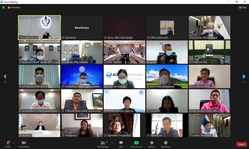Select the highlighted active speaker video tile
Screen dimensions: 249x149
click(40, 27)
